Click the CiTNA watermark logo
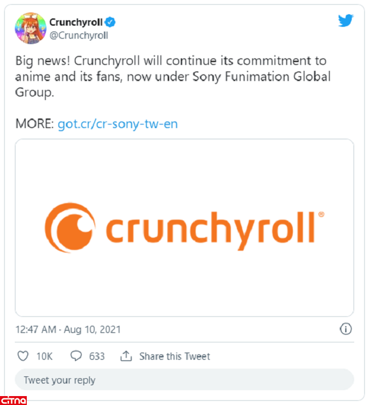 pos(14,400)
